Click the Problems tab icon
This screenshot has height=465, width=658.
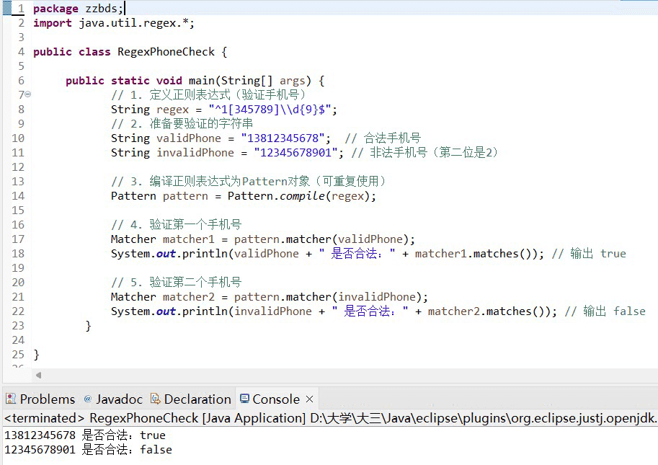tap(11, 399)
